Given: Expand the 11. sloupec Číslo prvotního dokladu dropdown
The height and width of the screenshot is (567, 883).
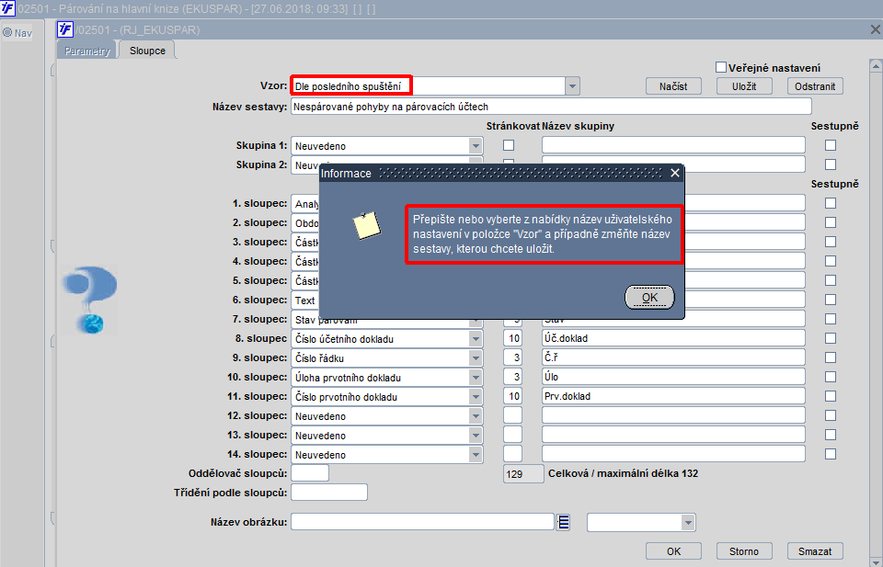Looking at the screenshot, I should [x=476, y=397].
